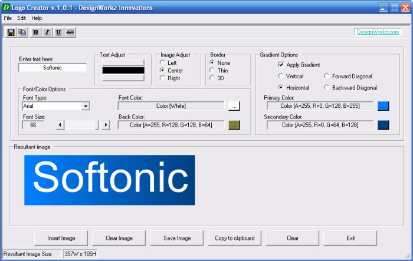This screenshot has width=413, height=261.
Task: Click the Clear button
Action: [x=293, y=238]
